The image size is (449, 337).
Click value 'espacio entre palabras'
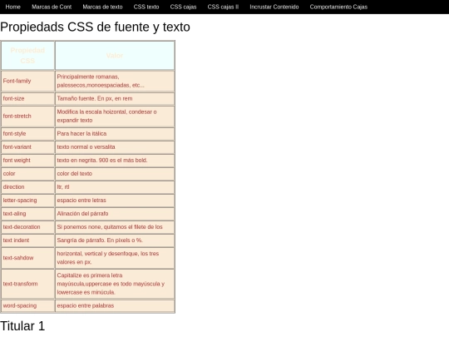pyautogui.click(x=115, y=305)
